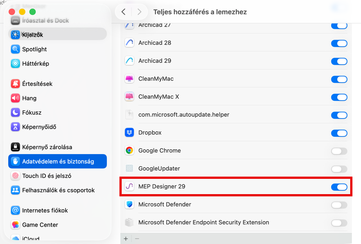Click the com.microsoft.autoupdate.helper file icon

click(129, 115)
